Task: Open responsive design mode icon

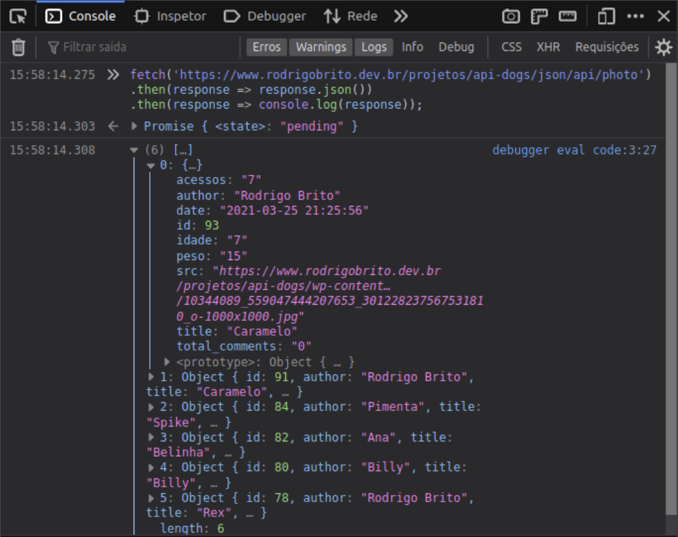Action: click(606, 17)
